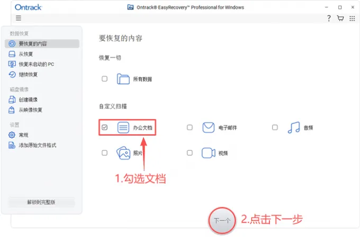Open 从映像恢复 sidebar item

tap(42, 110)
